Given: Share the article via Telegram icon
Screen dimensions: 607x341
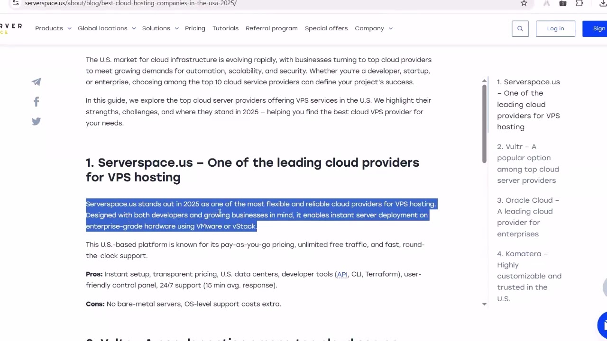Looking at the screenshot, I should coord(37,82).
